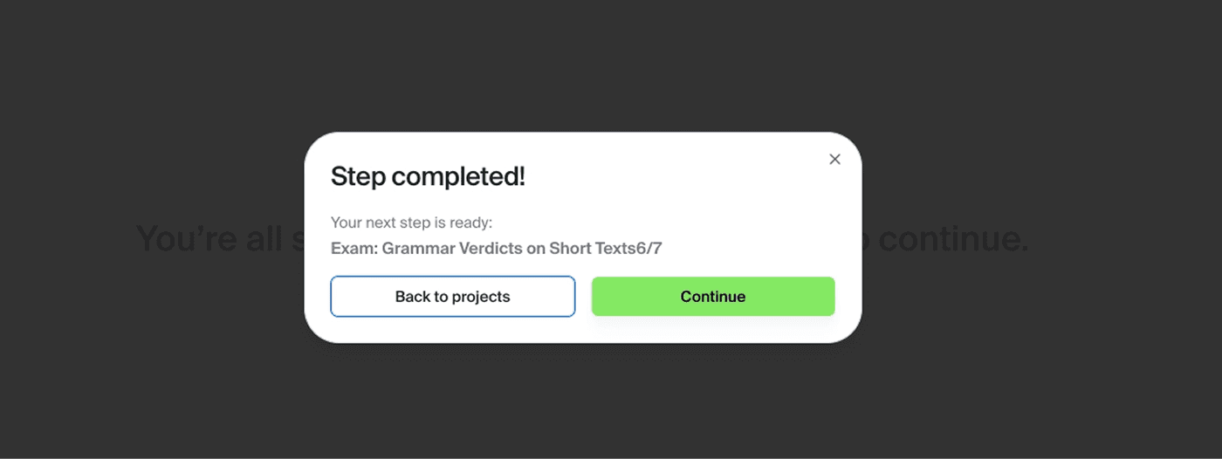This screenshot has height=459, width=1222.
Task: Click the 'Your next step is ready:' text
Action: point(411,223)
